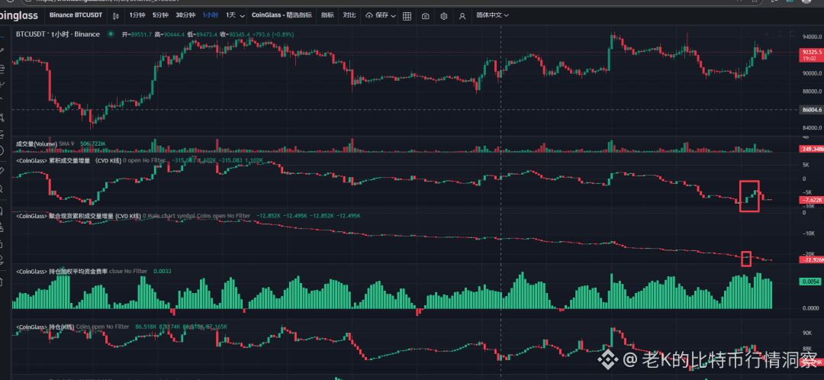824x380 pixels.
Task: Click the 92325.5 current price label on axis
Action: click(x=809, y=52)
